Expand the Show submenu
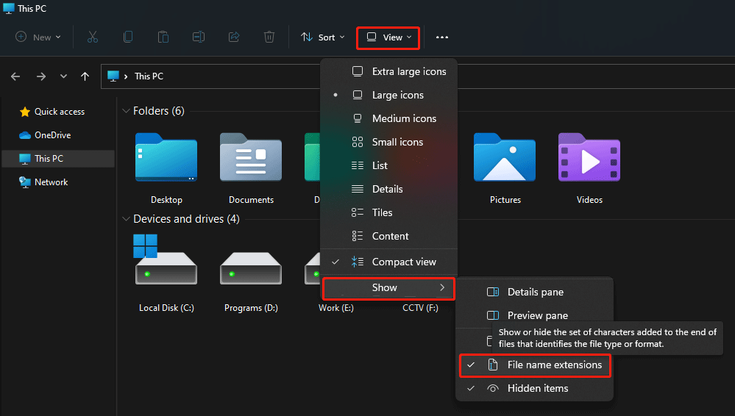735x416 pixels. click(388, 288)
